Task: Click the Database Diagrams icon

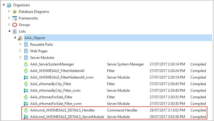Action: click(15, 11)
